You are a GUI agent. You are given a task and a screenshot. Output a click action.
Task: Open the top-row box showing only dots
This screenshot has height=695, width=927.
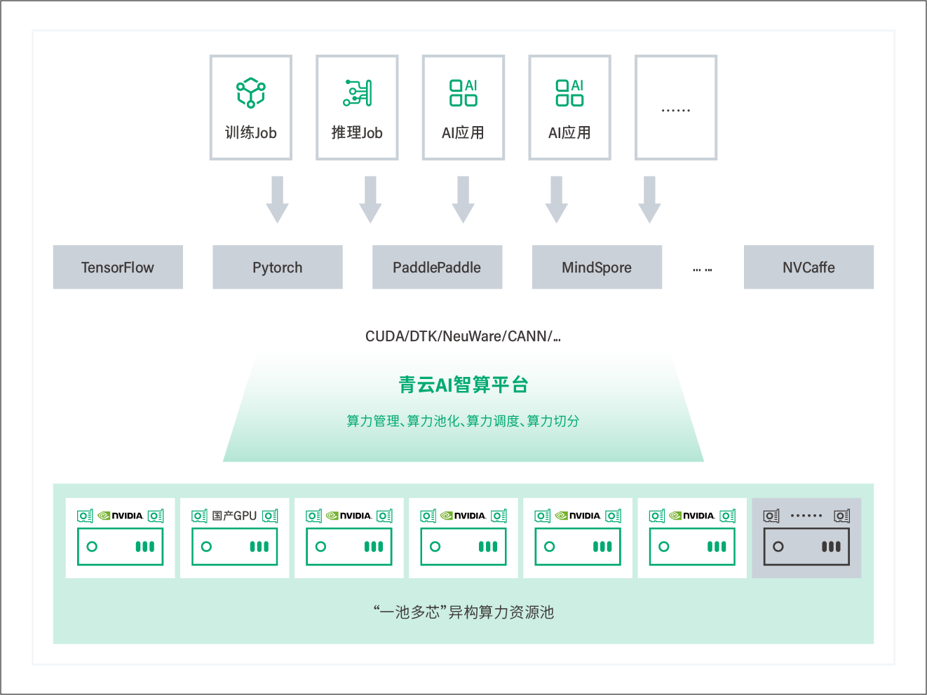(675, 108)
